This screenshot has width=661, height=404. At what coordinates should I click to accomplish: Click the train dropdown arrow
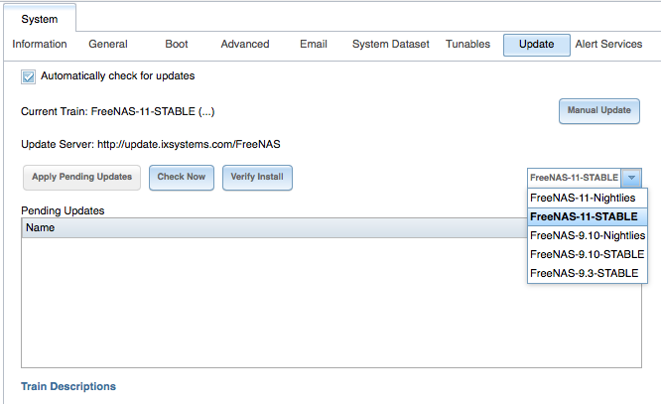[631, 178]
